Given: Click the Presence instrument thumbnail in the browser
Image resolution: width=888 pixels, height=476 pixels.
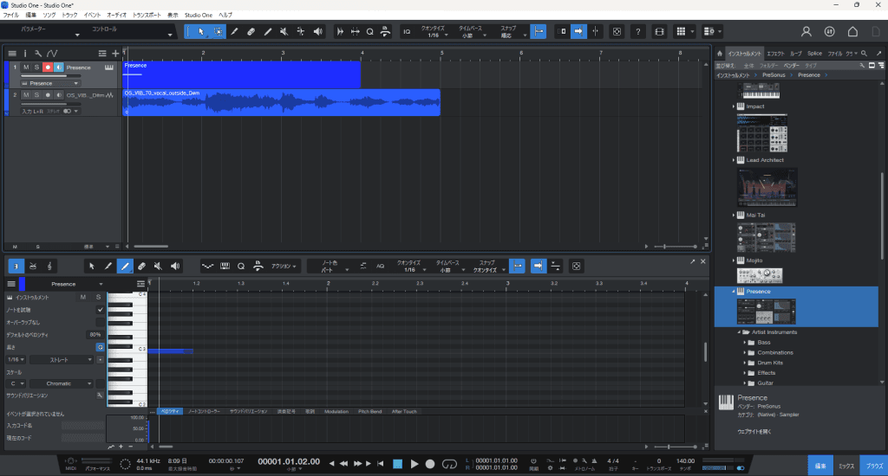Looking at the screenshot, I should coord(766,312).
